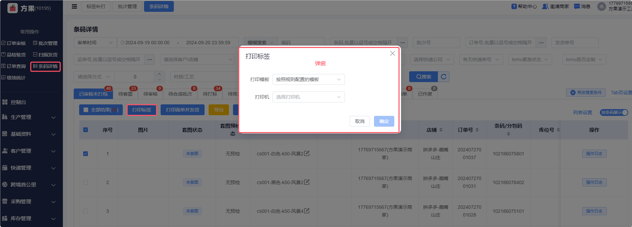
Task: Select the 待合成批次 status tab
Action: (180, 94)
